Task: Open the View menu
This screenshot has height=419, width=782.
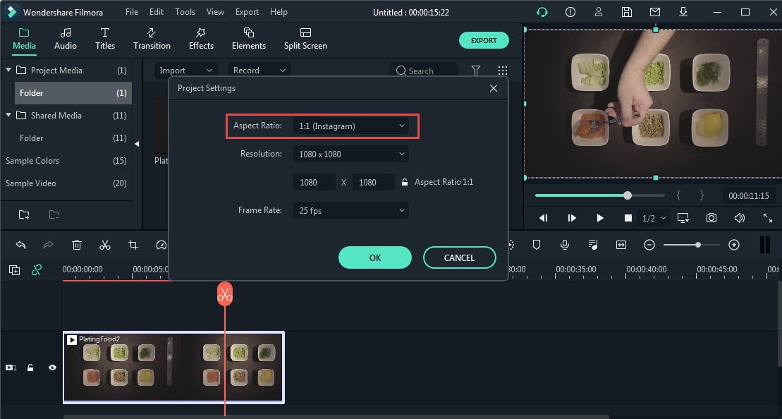Action: pos(215,11)
